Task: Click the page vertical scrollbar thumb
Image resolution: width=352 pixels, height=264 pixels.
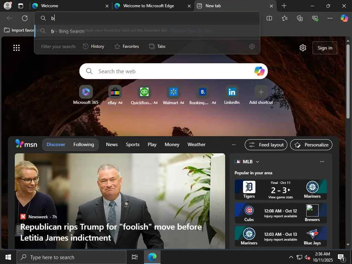Action: point(348,81)
